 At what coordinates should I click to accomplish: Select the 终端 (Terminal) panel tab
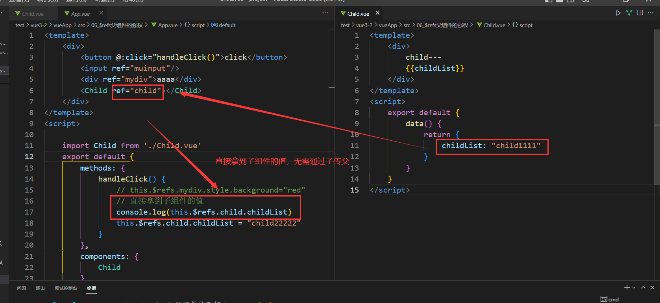[91, 288]
